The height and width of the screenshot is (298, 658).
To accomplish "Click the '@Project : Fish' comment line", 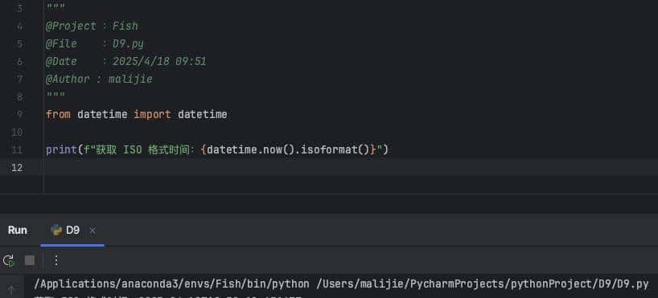I will (92, 27).
